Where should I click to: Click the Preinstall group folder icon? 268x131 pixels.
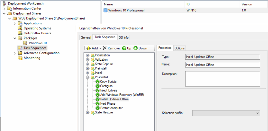pos(92,68)
